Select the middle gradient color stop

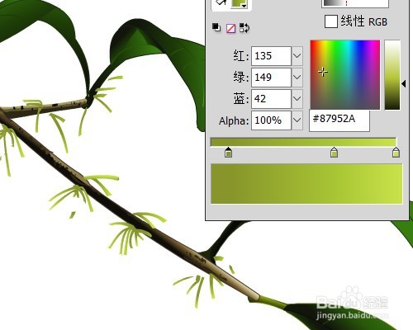(x=334, y=153)
